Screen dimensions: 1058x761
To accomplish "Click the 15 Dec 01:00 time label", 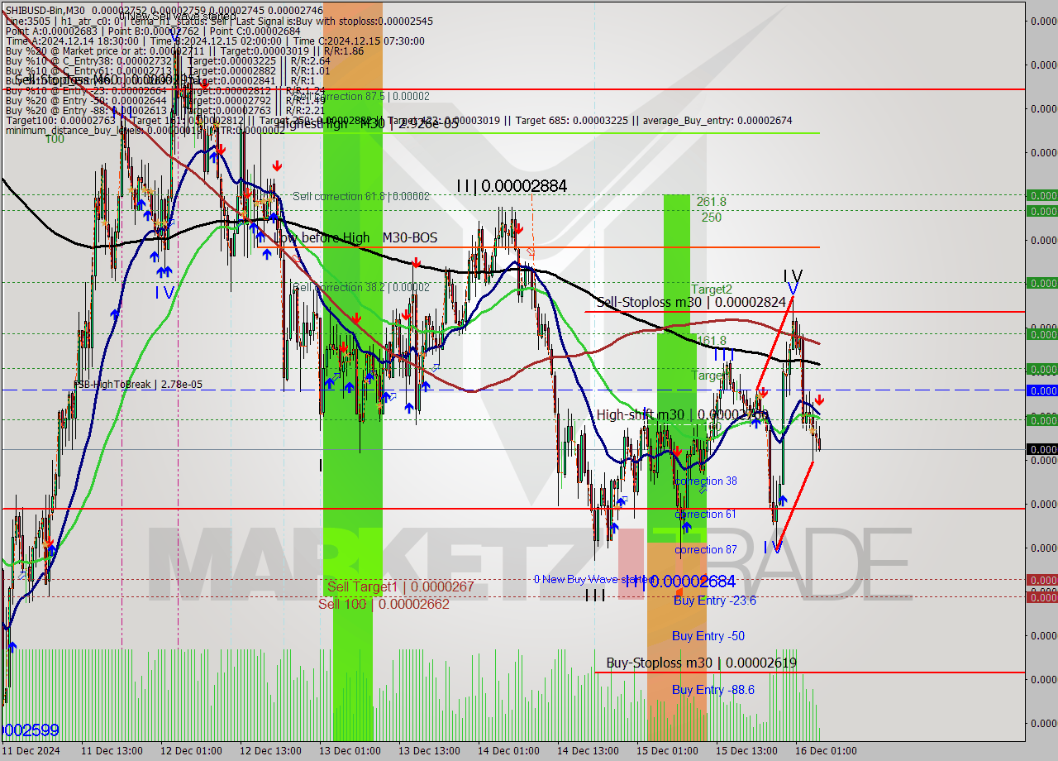I will (667, 751).
